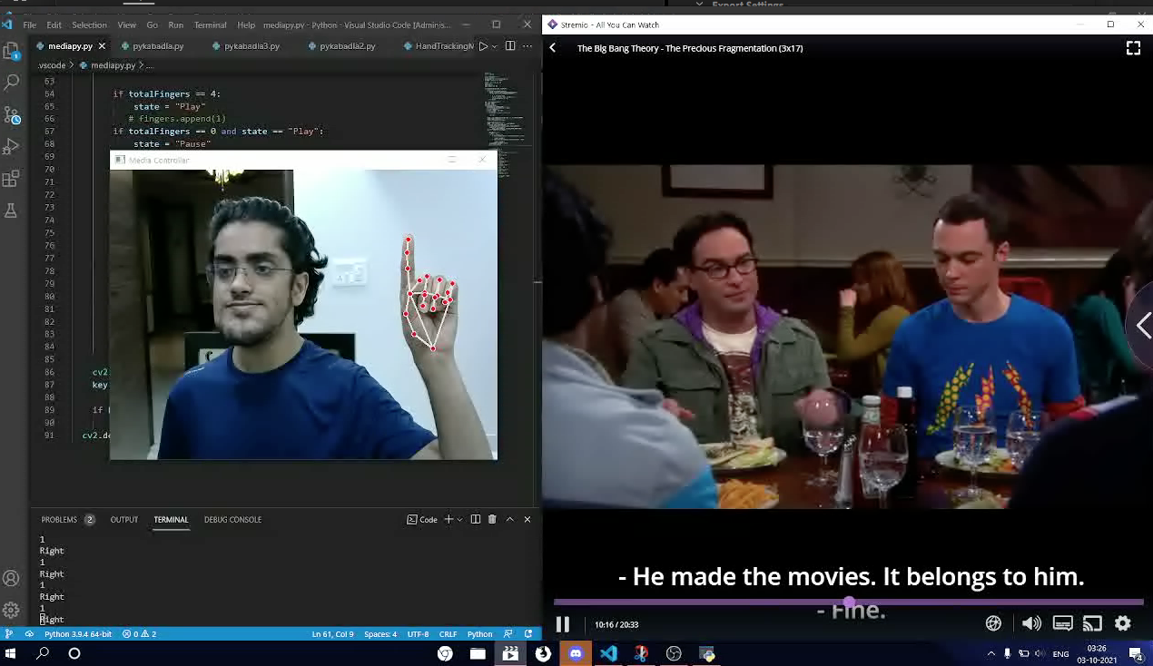Open Discord from the taskbar
This screenshot has width=1153, height=666.
point(576,653)
